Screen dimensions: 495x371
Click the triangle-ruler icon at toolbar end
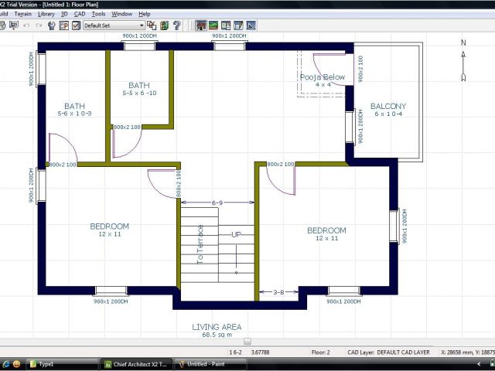251,26
